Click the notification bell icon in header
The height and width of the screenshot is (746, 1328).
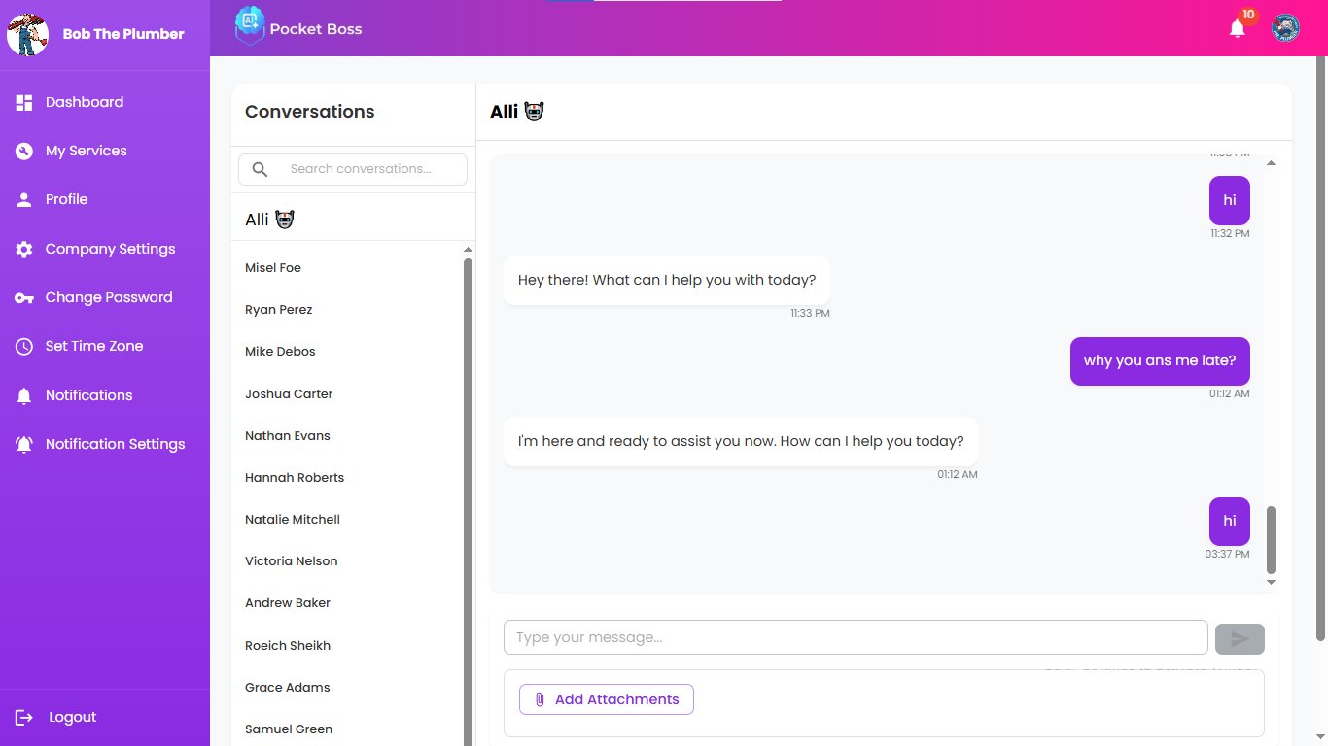[x=1237, y=28]
